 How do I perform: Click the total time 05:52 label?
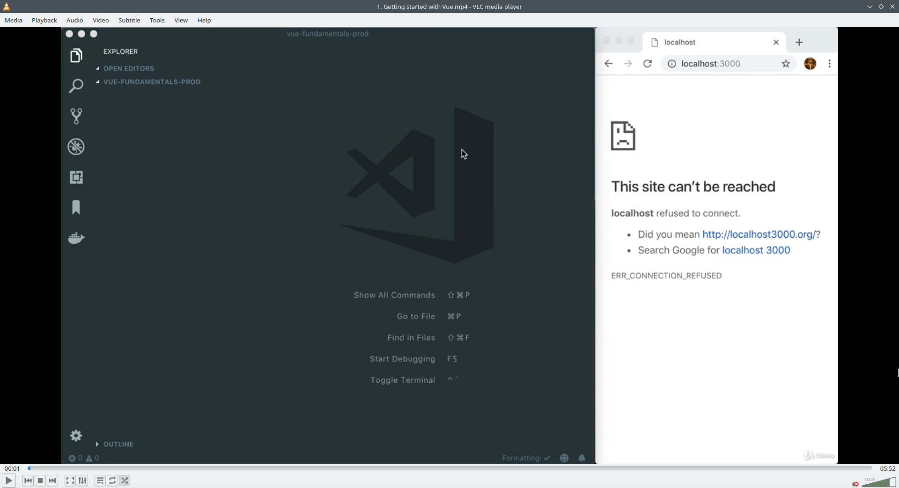point(888,468)
